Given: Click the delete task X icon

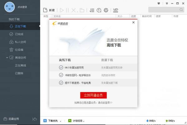Looking at the screenshot, I should tap(74, 10).
